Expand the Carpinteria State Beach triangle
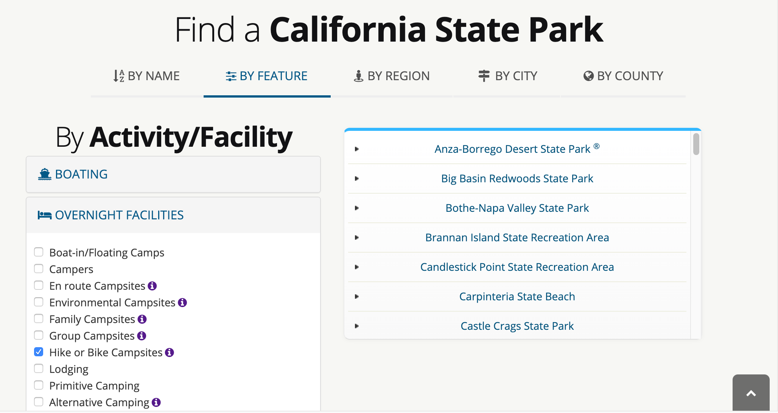This screenshot has height=413, width=778. tap(356, 297)
